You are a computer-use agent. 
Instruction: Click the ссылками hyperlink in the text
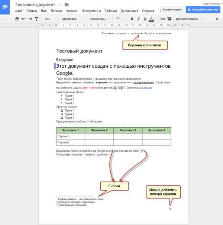point(146,88)
